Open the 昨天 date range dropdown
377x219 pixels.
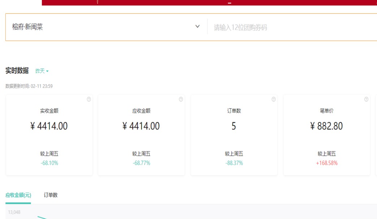pyautogui.click(x=42, y=71)
